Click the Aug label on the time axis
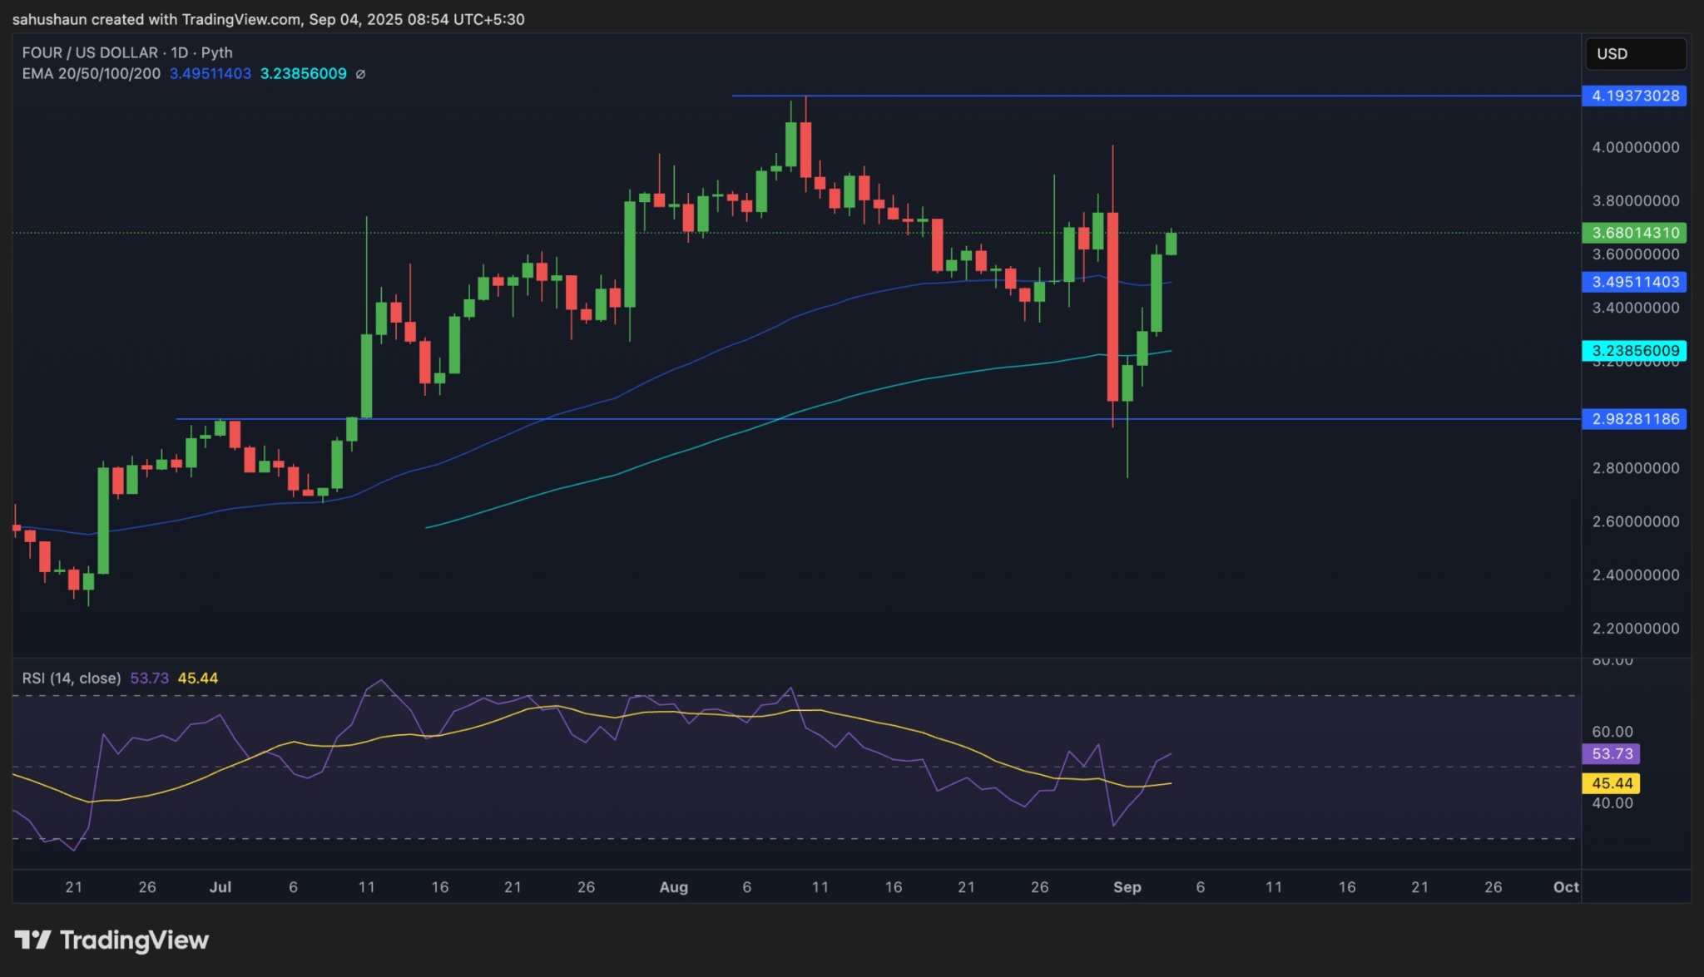 (x=673, y=887)
